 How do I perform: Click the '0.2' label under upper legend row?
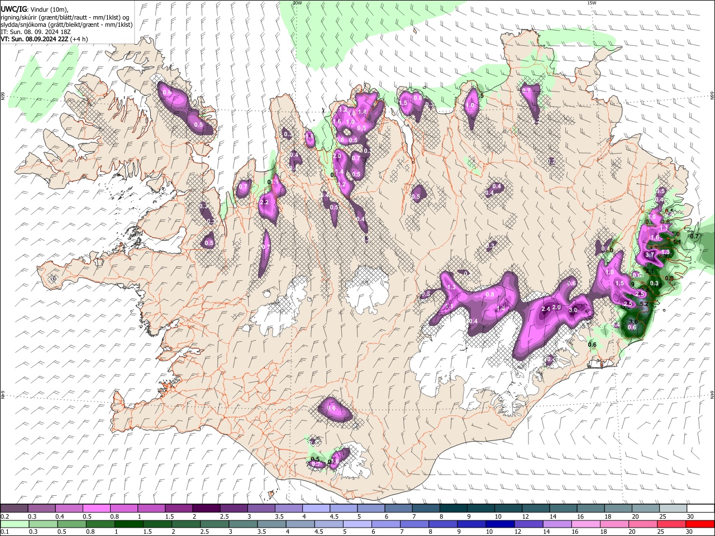point(5,516)
